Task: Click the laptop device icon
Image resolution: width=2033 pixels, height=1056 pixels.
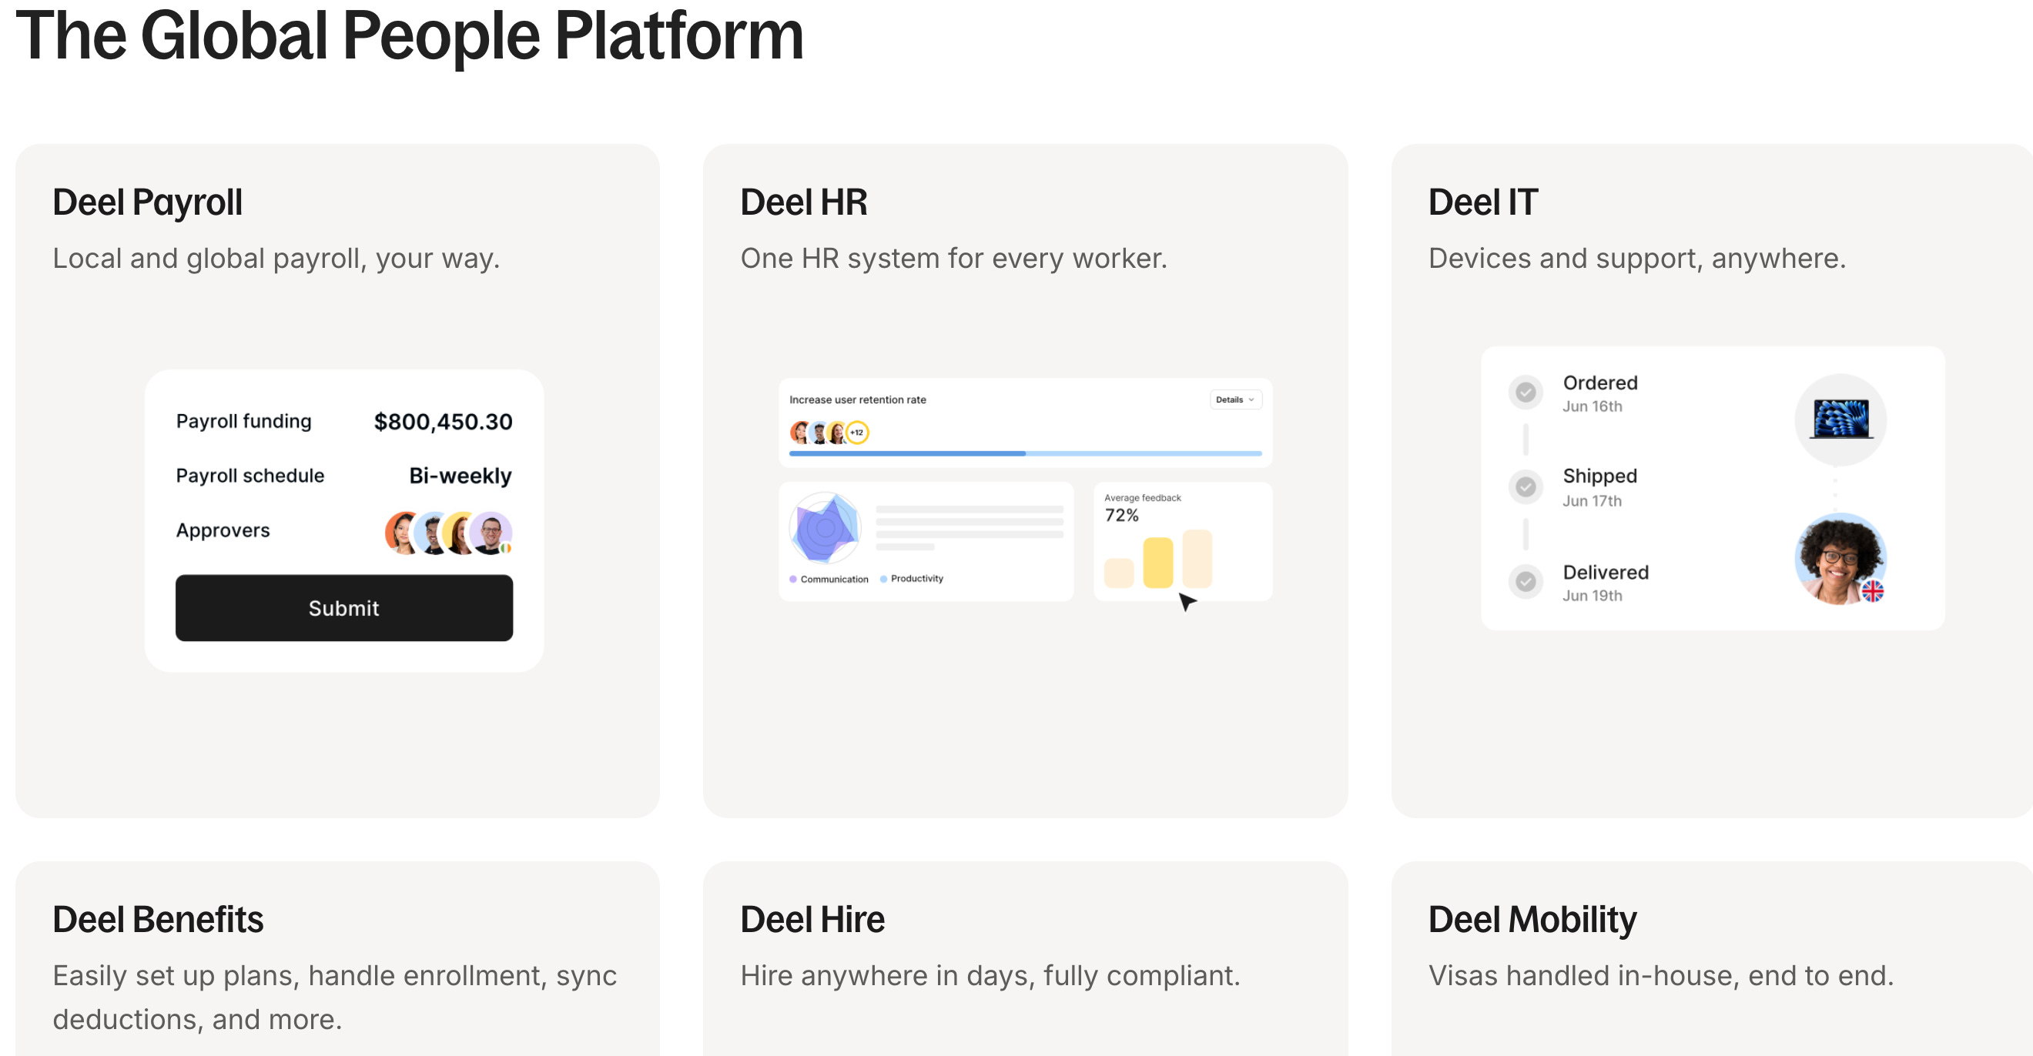Action: pos(1840,419)
